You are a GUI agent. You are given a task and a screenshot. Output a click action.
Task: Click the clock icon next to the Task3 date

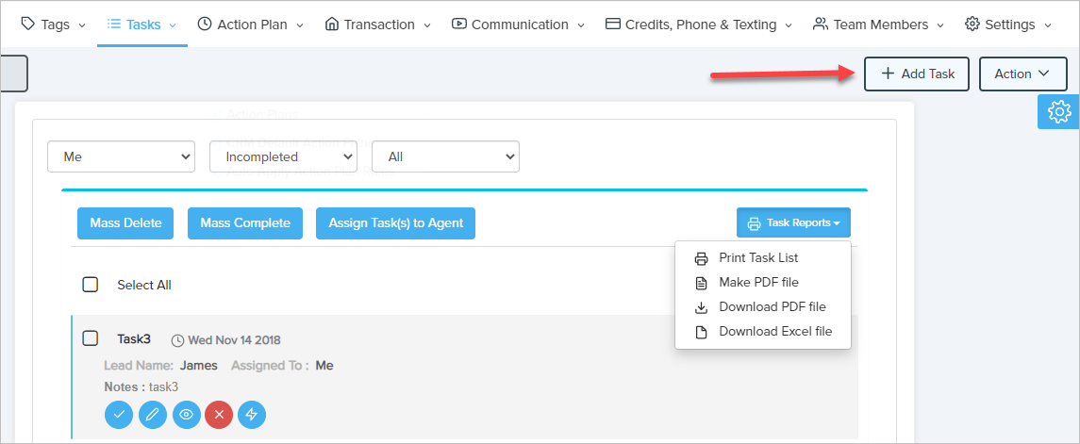(177, 340)
